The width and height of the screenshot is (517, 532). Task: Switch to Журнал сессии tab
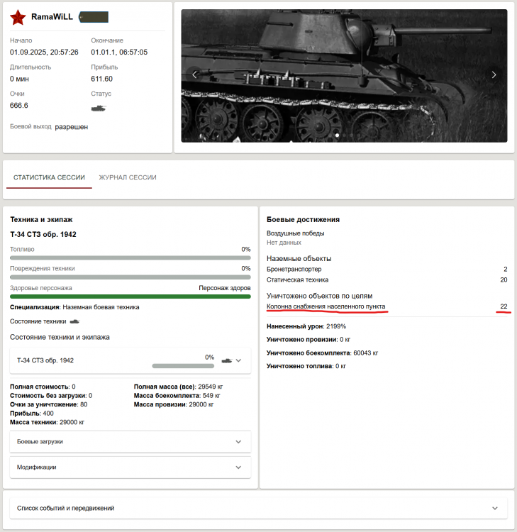tap(128, 177)
